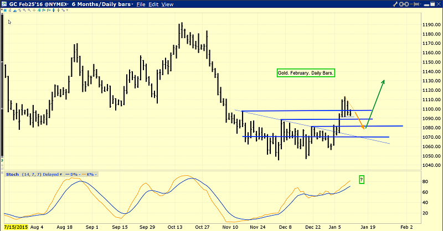The image size is (443, 231).
Task: Open the View menu
Action: (167, 4)
